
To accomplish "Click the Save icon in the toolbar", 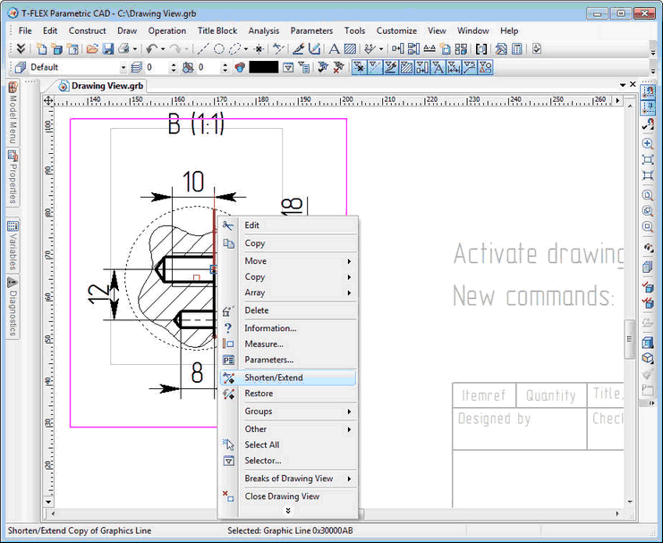I will coord(107,48).
